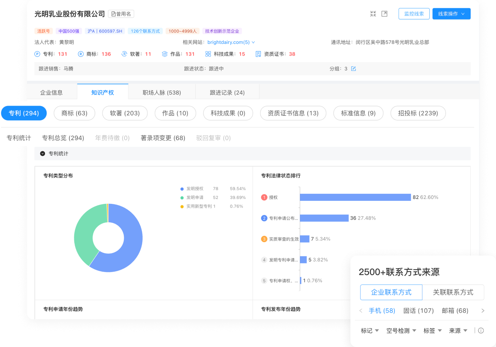Open company in new window icon
Viewport: 496px width, 347px height.
point(384,14)
